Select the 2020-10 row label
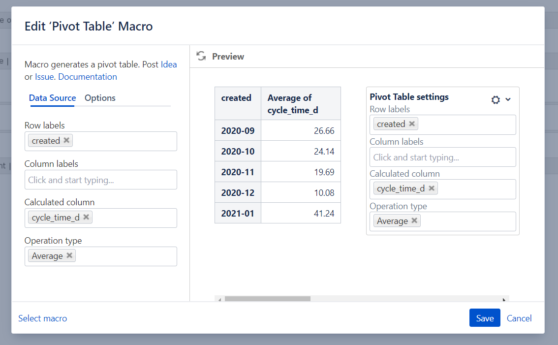Viewport: 558px width, 345px height. tap(238, 151)
